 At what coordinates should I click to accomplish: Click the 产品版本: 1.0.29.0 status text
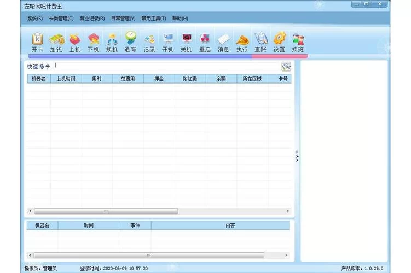362,268
